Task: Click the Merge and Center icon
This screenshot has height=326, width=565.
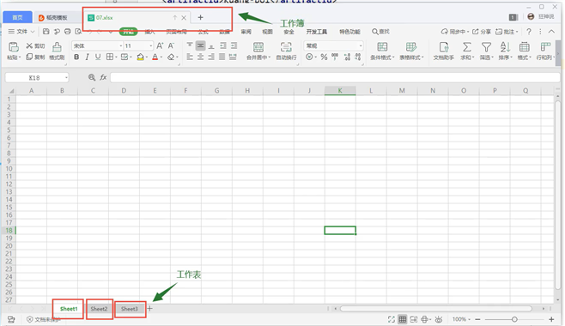Action: [258, 47]
